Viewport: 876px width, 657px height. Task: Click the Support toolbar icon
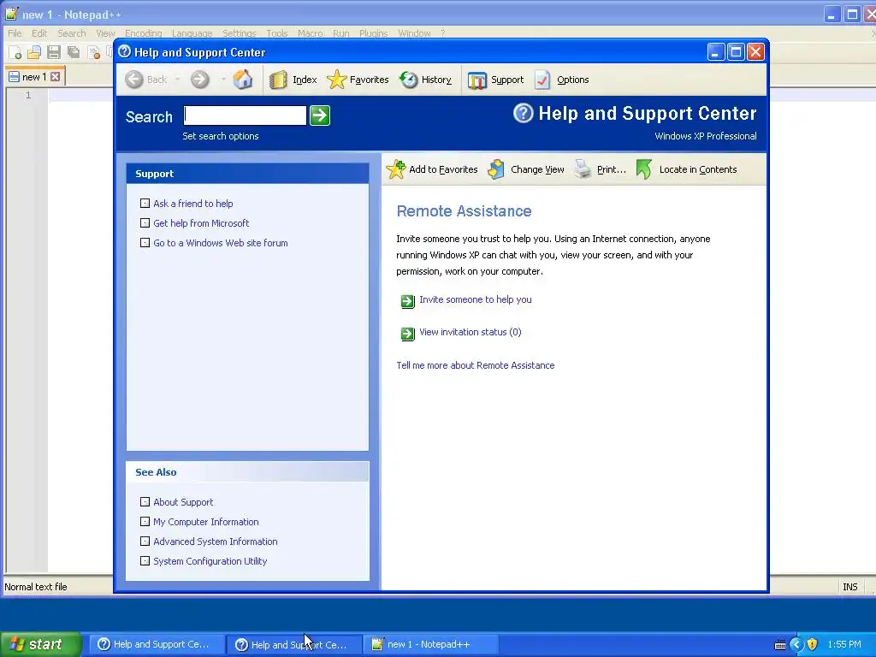click(x=477, y=80)
